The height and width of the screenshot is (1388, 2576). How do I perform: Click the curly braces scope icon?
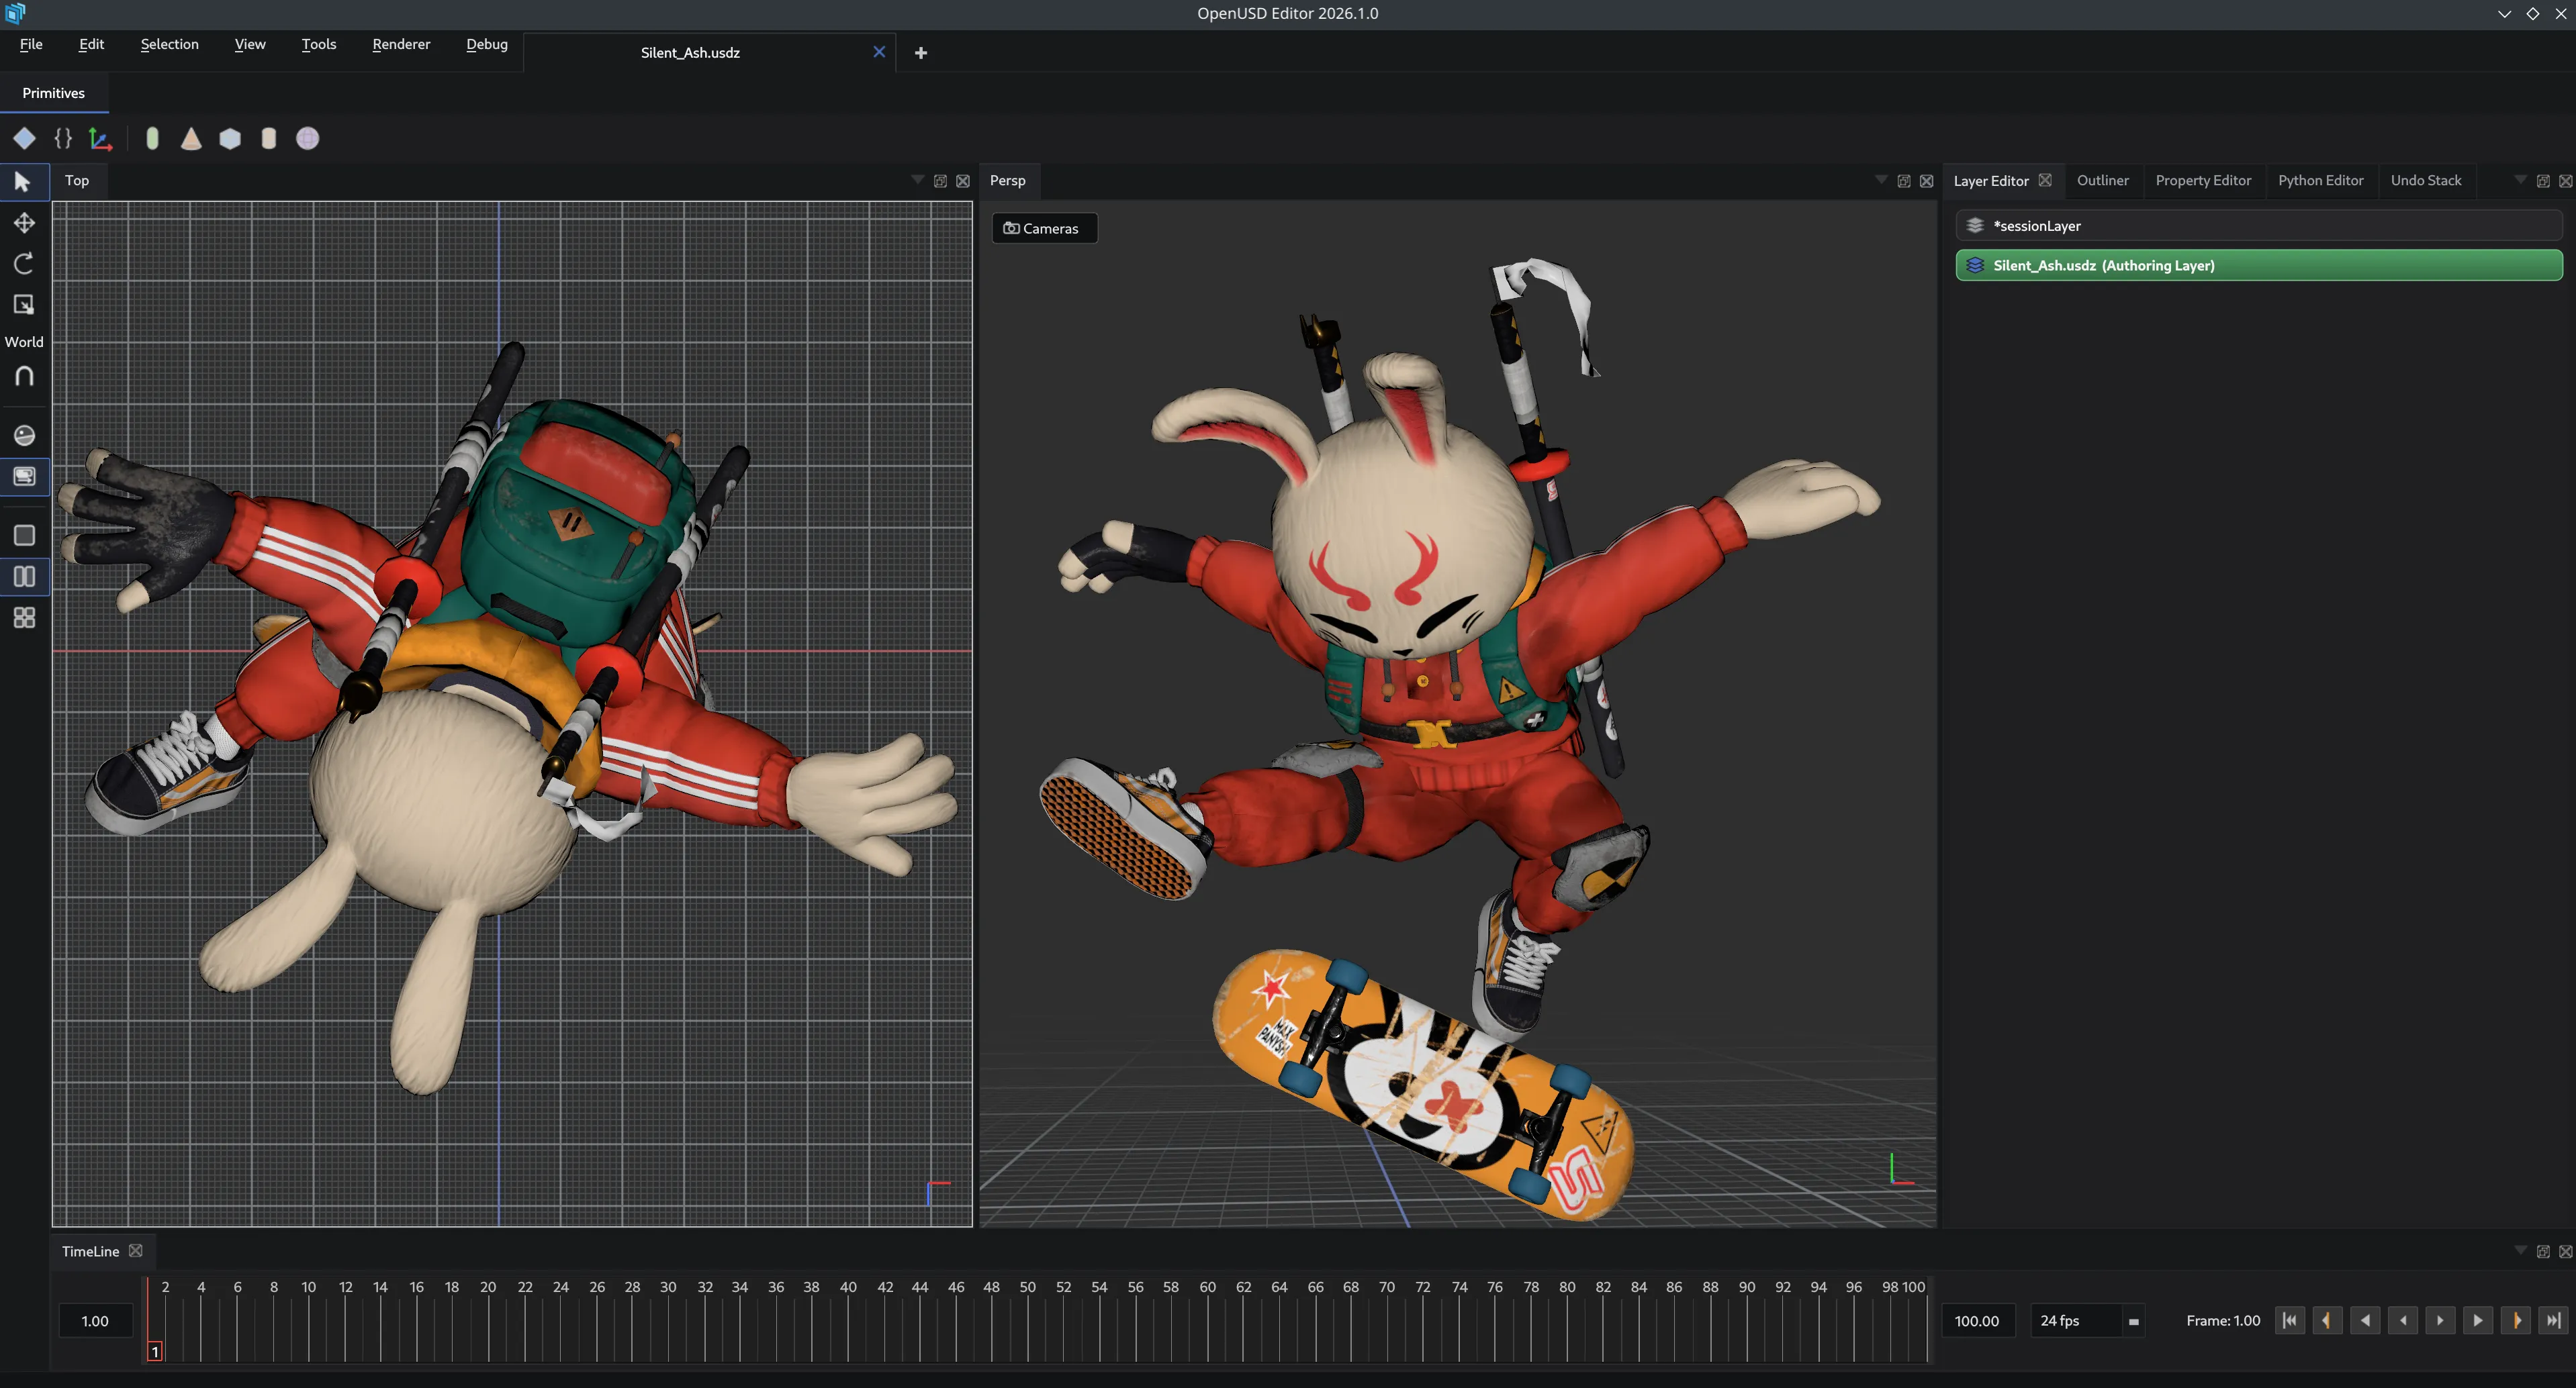point(63,138)
